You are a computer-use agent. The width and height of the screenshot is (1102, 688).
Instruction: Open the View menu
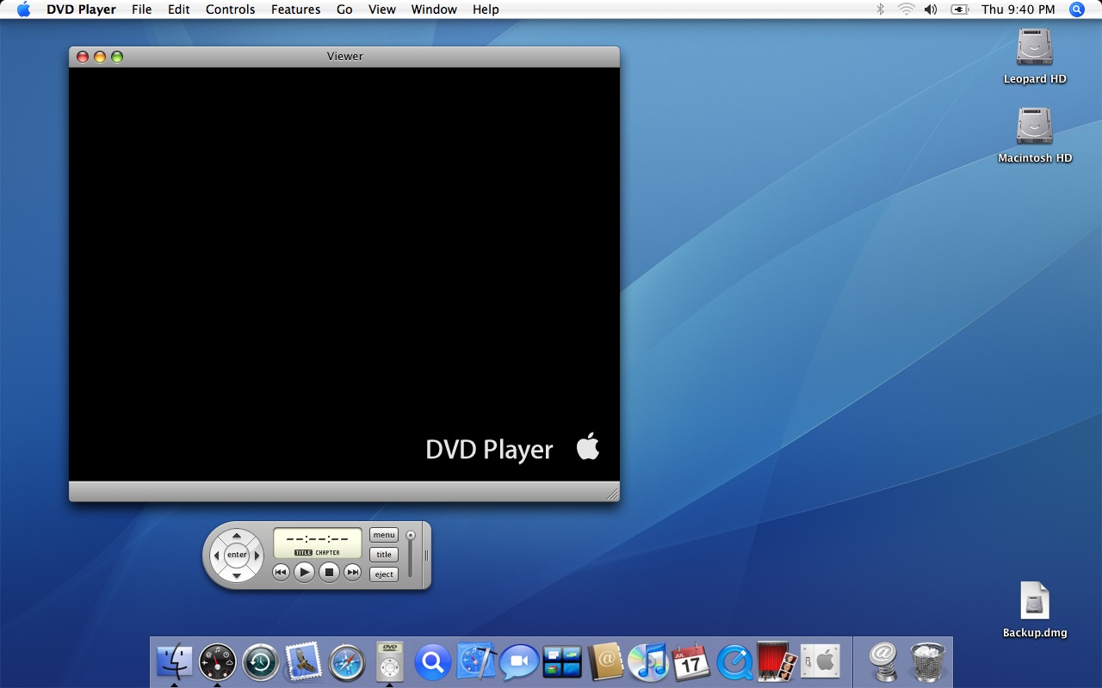382,9
